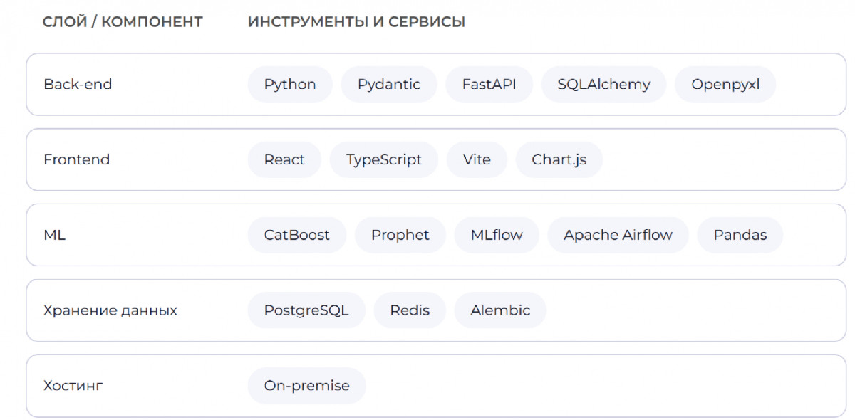855x420 pixels.
Task: Click the Chart.js tag
Action: coord(559,160)
